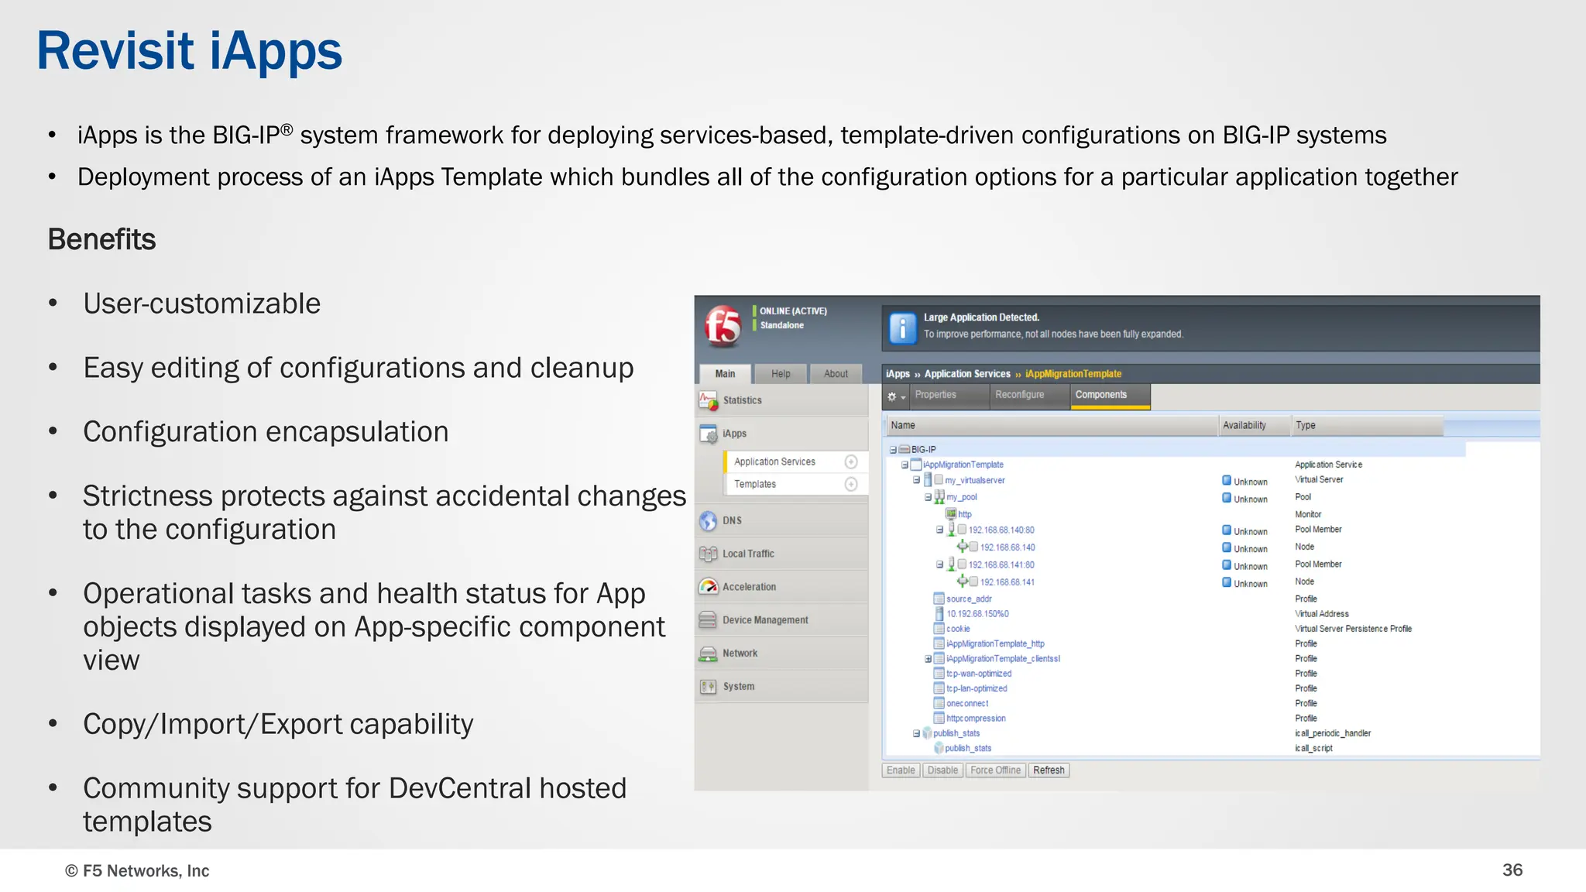Open the httpcompression profile link
This screenshot has height=892, width=1586.
click(976, 719)
